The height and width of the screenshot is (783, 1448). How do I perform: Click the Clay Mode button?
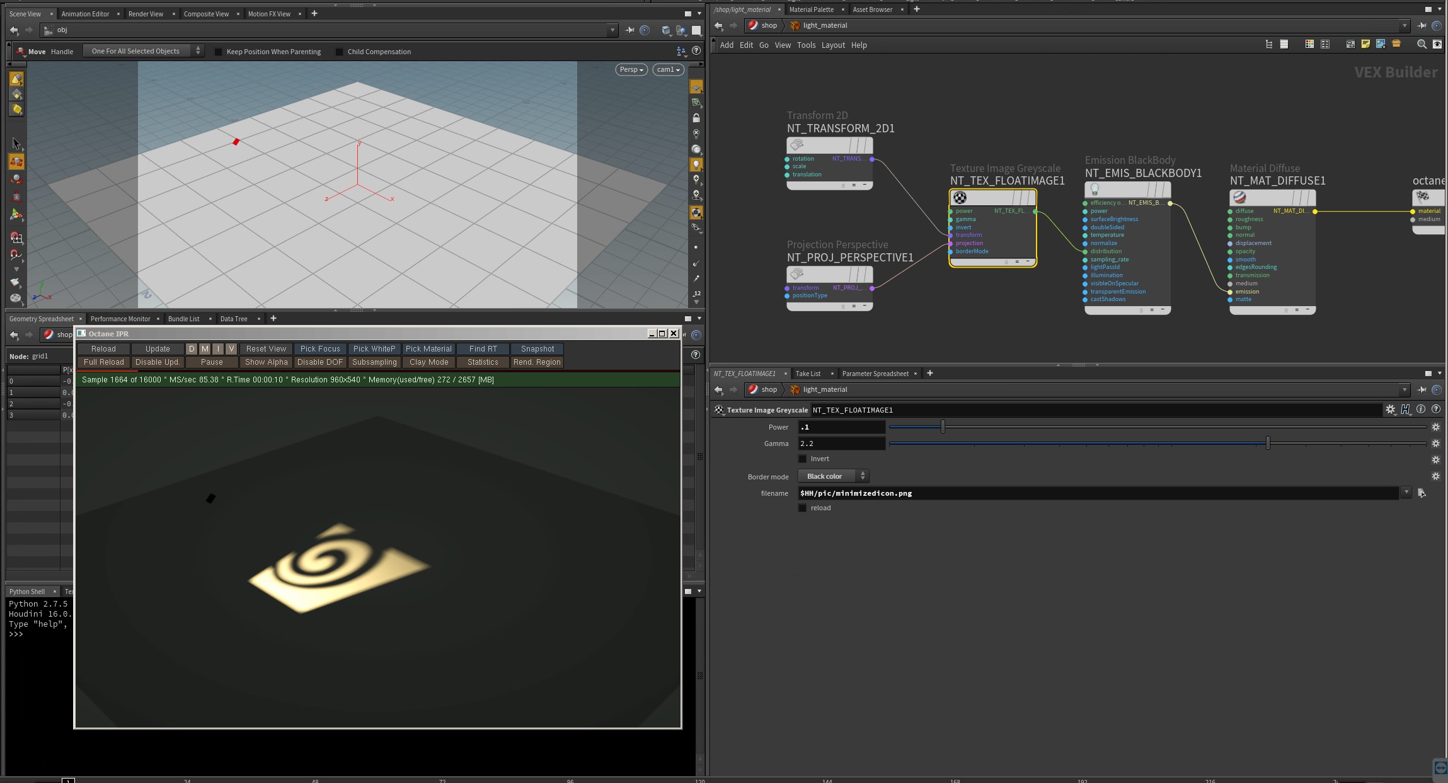[x=429, y=362]
